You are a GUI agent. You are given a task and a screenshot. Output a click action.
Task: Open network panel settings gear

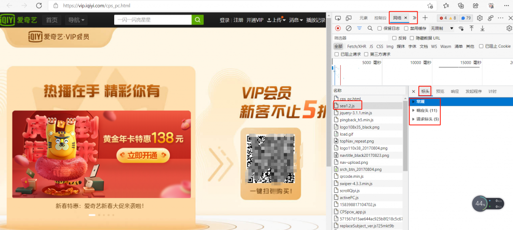[x=509, y=29]
